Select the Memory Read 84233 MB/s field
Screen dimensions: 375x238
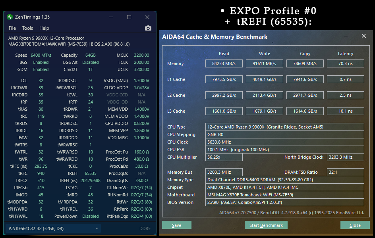(224, 63)
